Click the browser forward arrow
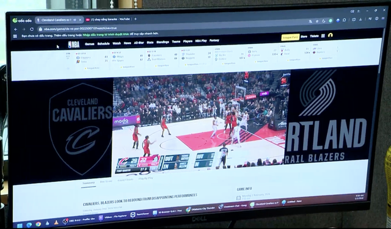The image size is (391, 229). coord(24,29)
